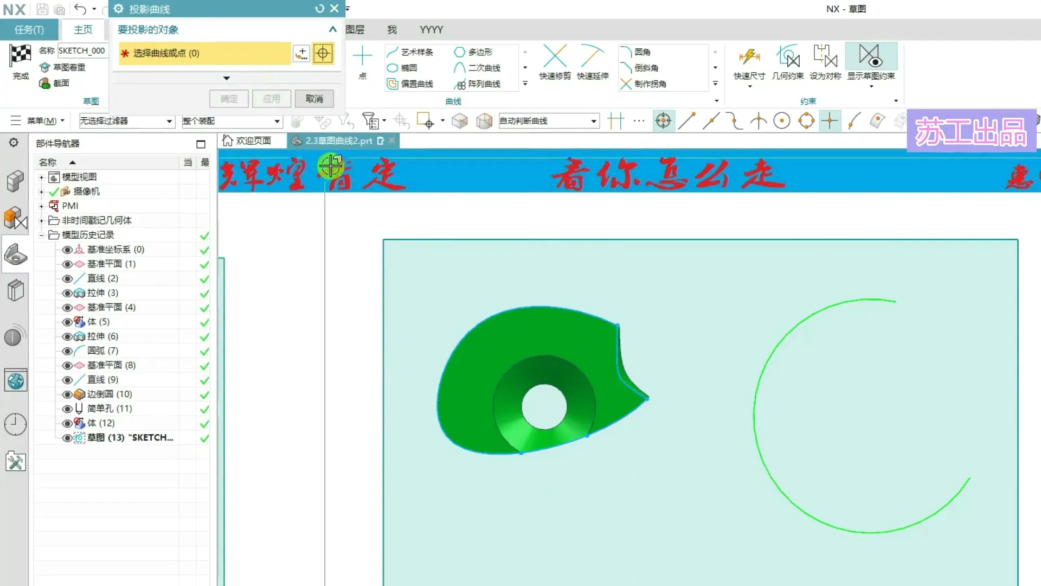The width and height of the screenshot is (1041, 586).
Task: Hide 简单孔 (11) using its eye icon
Action: click(67, 409)
